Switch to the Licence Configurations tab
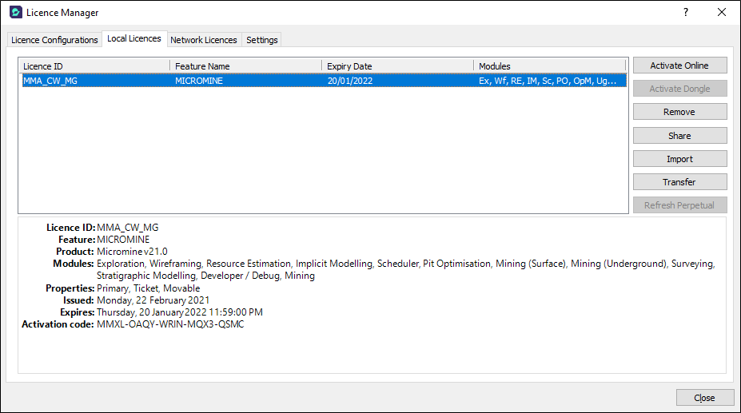This screenshot has height=413, width=741. tap(54, 40)
